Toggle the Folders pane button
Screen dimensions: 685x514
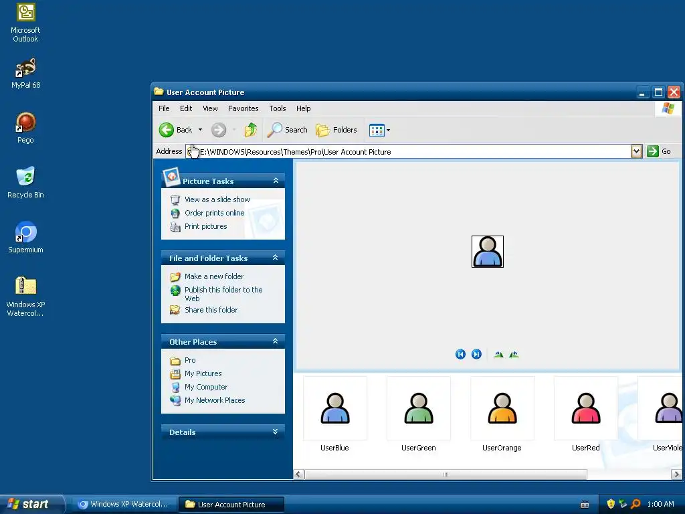point(336,130)
